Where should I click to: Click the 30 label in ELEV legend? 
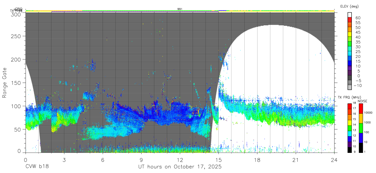pyautogui.click(x=358, y=47)
